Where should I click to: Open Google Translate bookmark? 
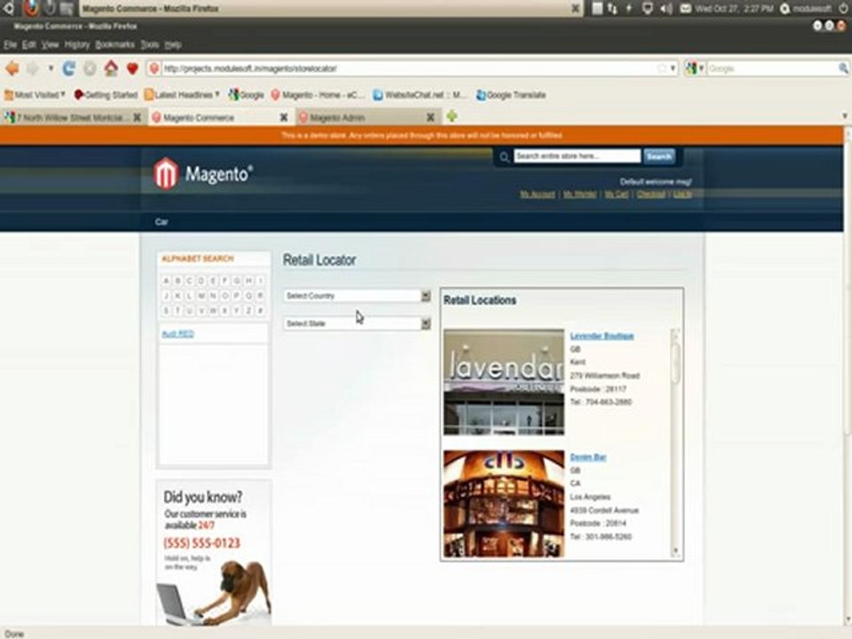pyautogui.click(x=511, y=95)
